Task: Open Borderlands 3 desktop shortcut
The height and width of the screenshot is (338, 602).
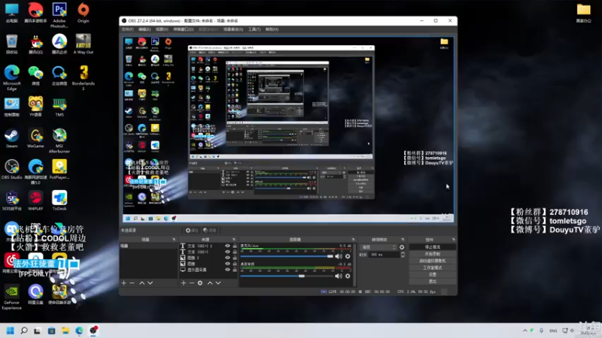Action: pos(83,78)
